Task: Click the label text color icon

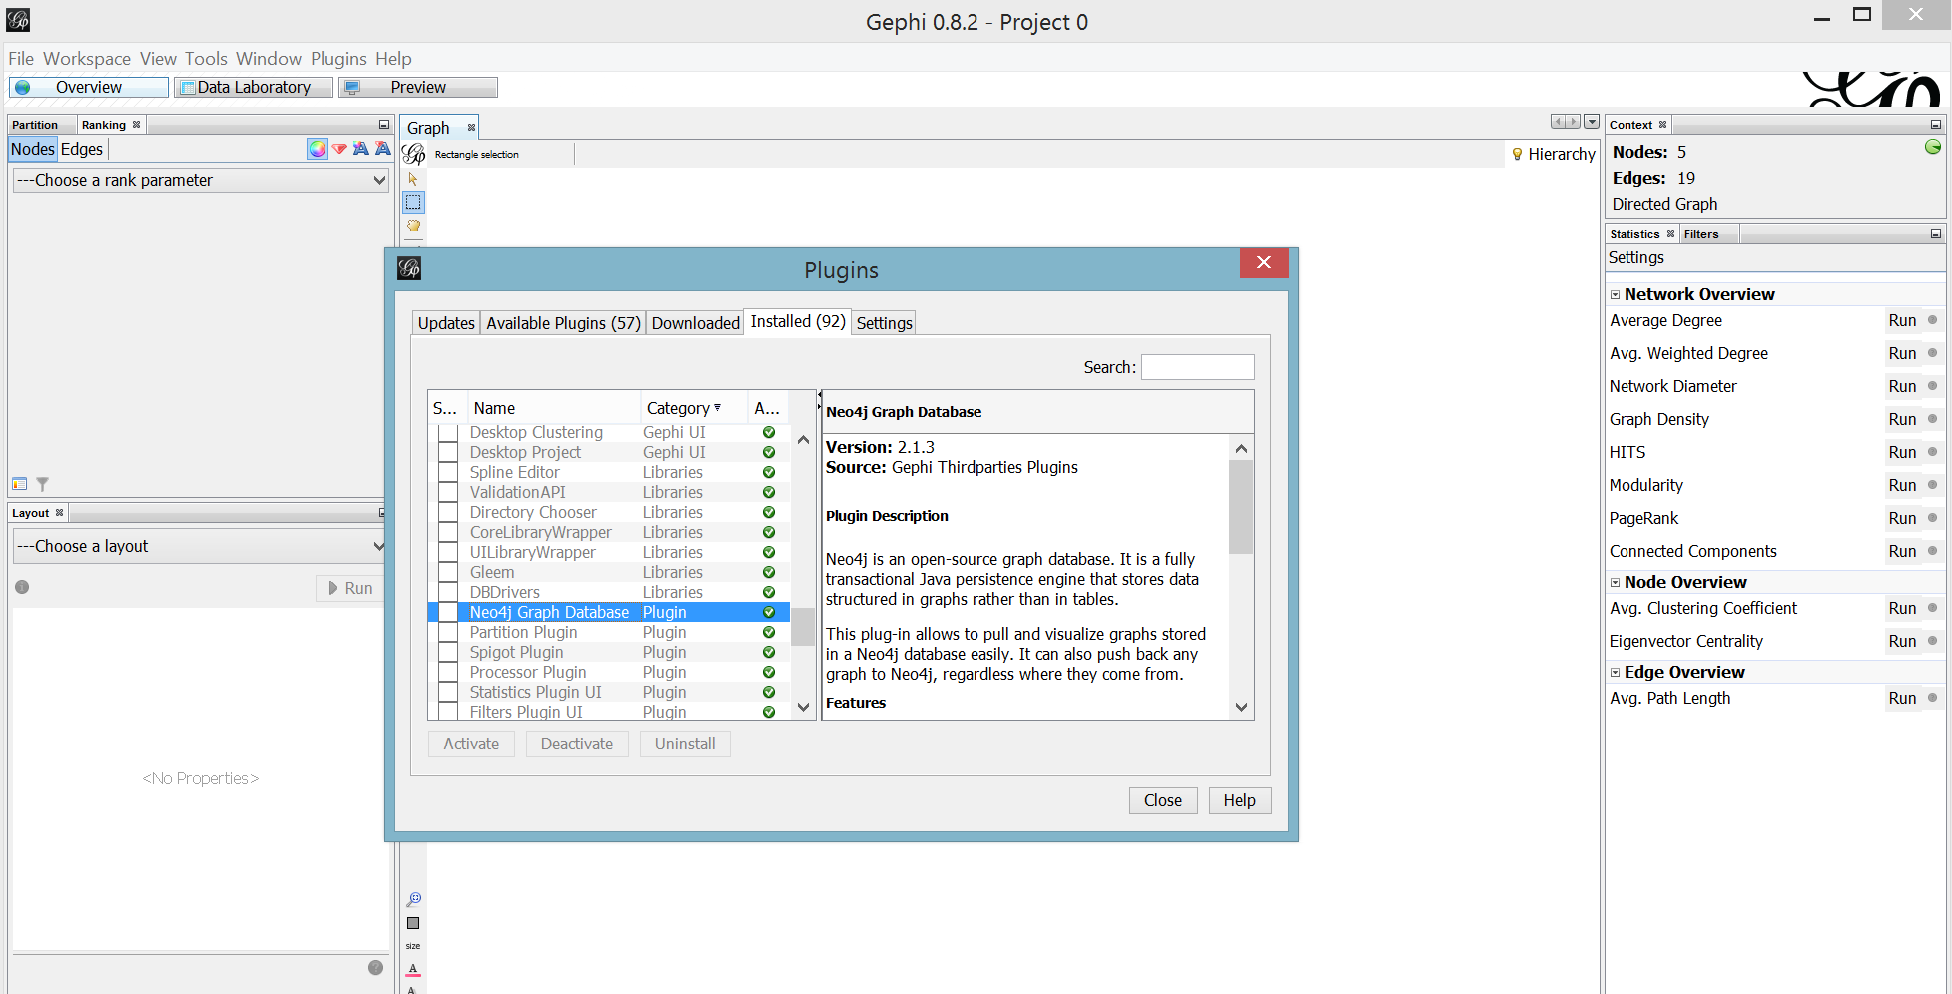Action: pos(413,970)
